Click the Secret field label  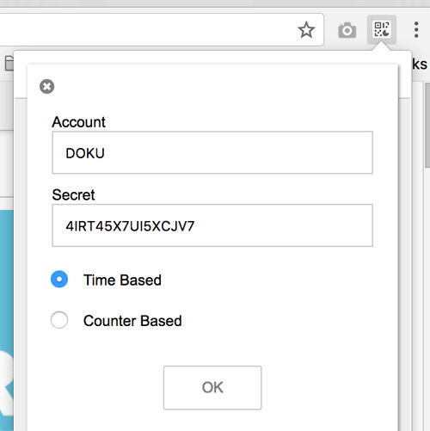point(73,195)
